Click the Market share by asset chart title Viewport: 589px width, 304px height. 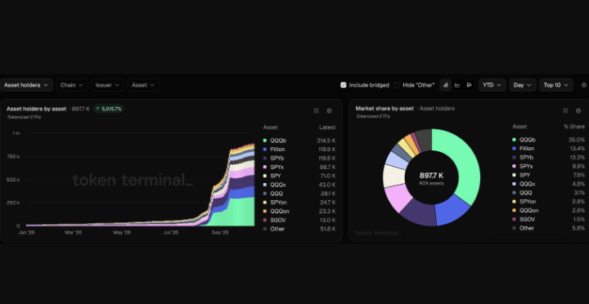(384, 109)
